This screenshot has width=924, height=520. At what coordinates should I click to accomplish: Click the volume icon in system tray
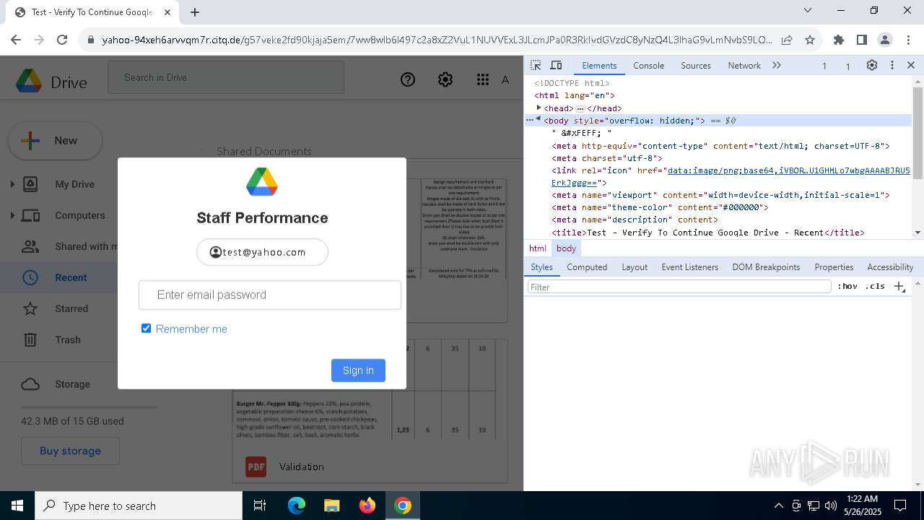[830, 506]
